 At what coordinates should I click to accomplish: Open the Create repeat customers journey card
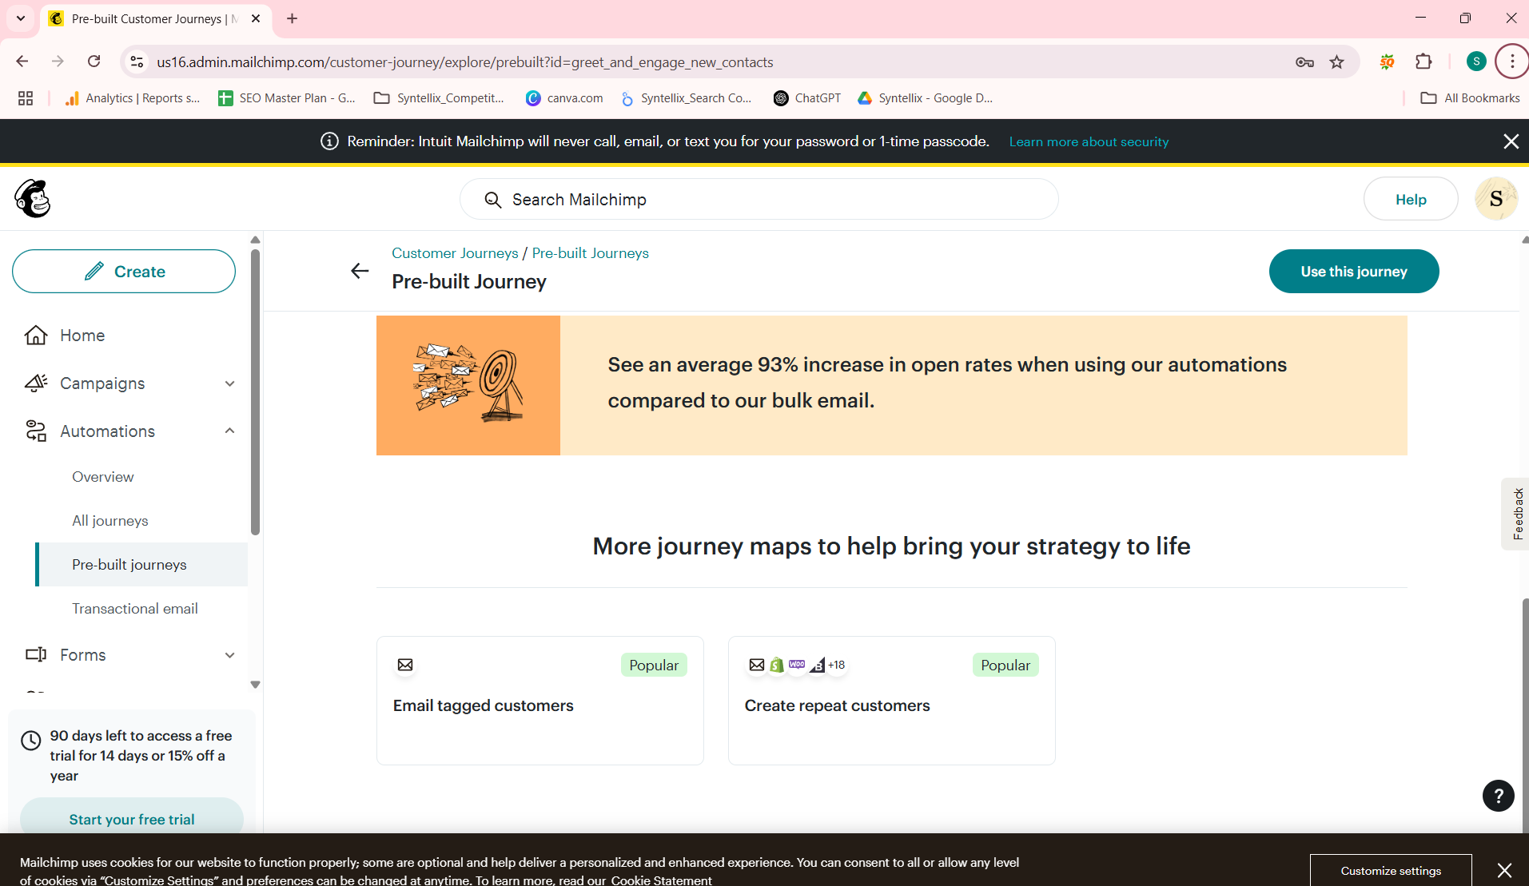pyautogui.click(x=891, y=701)
